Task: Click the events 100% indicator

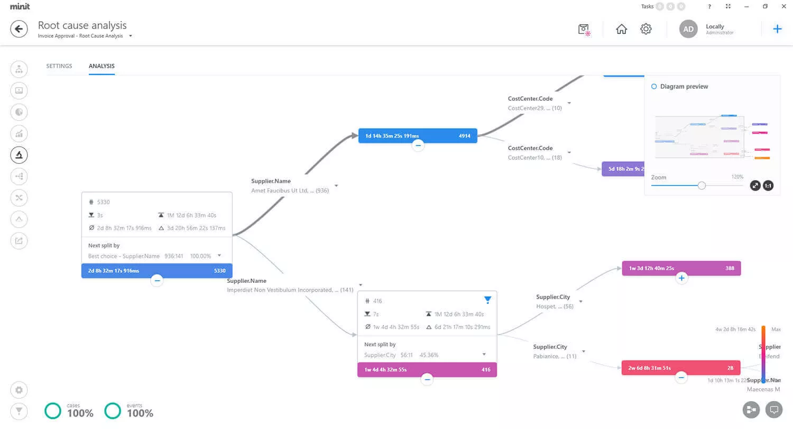Action: click(x=129, y=411)
